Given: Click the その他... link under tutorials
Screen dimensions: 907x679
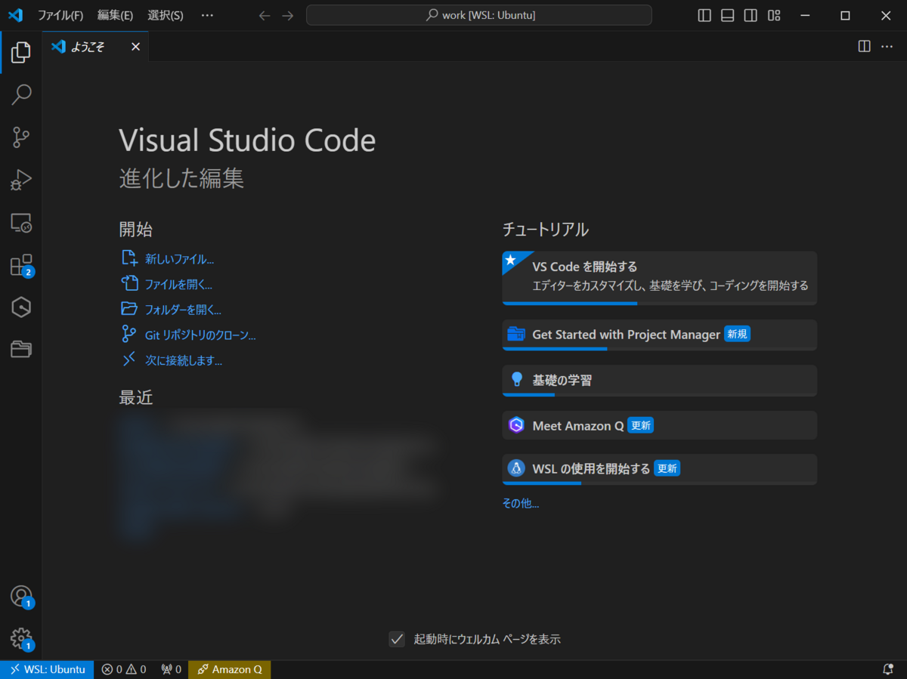Looking at the screenshot, I should pyautogui.click(x=521, y=503).
